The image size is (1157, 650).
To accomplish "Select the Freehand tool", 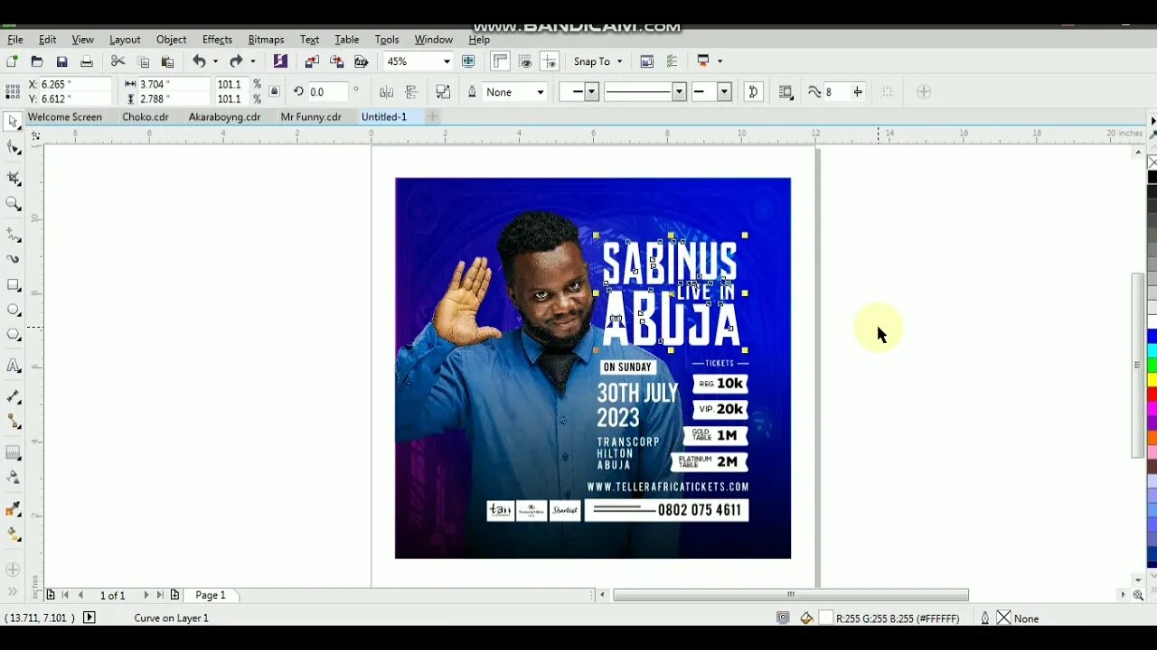I will pyautogui.click(x=13, y=234).
